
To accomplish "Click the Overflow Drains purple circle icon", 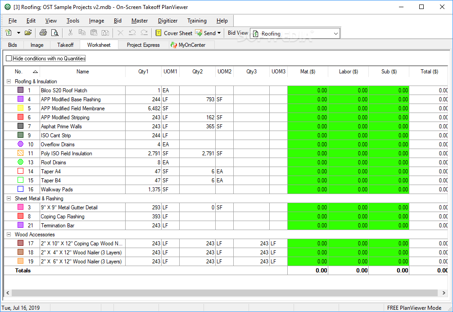I will point(21,144).
